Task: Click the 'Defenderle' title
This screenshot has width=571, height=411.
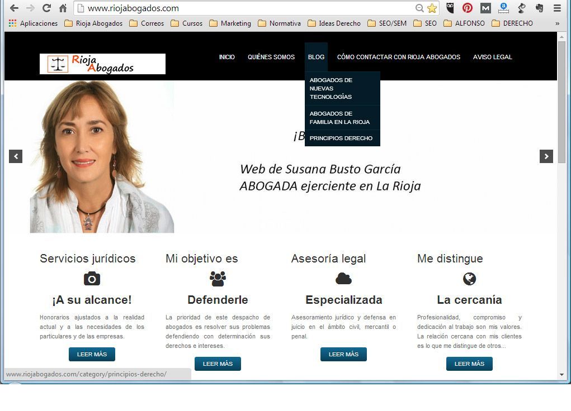Action: (218, 300)
